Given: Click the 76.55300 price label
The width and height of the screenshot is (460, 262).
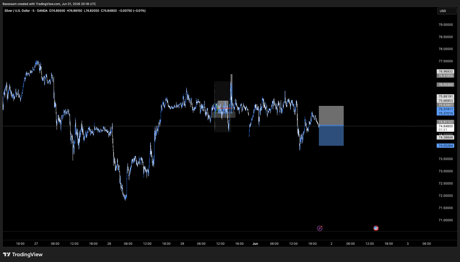Looking at the screenshot, I should tap(445, 85).
